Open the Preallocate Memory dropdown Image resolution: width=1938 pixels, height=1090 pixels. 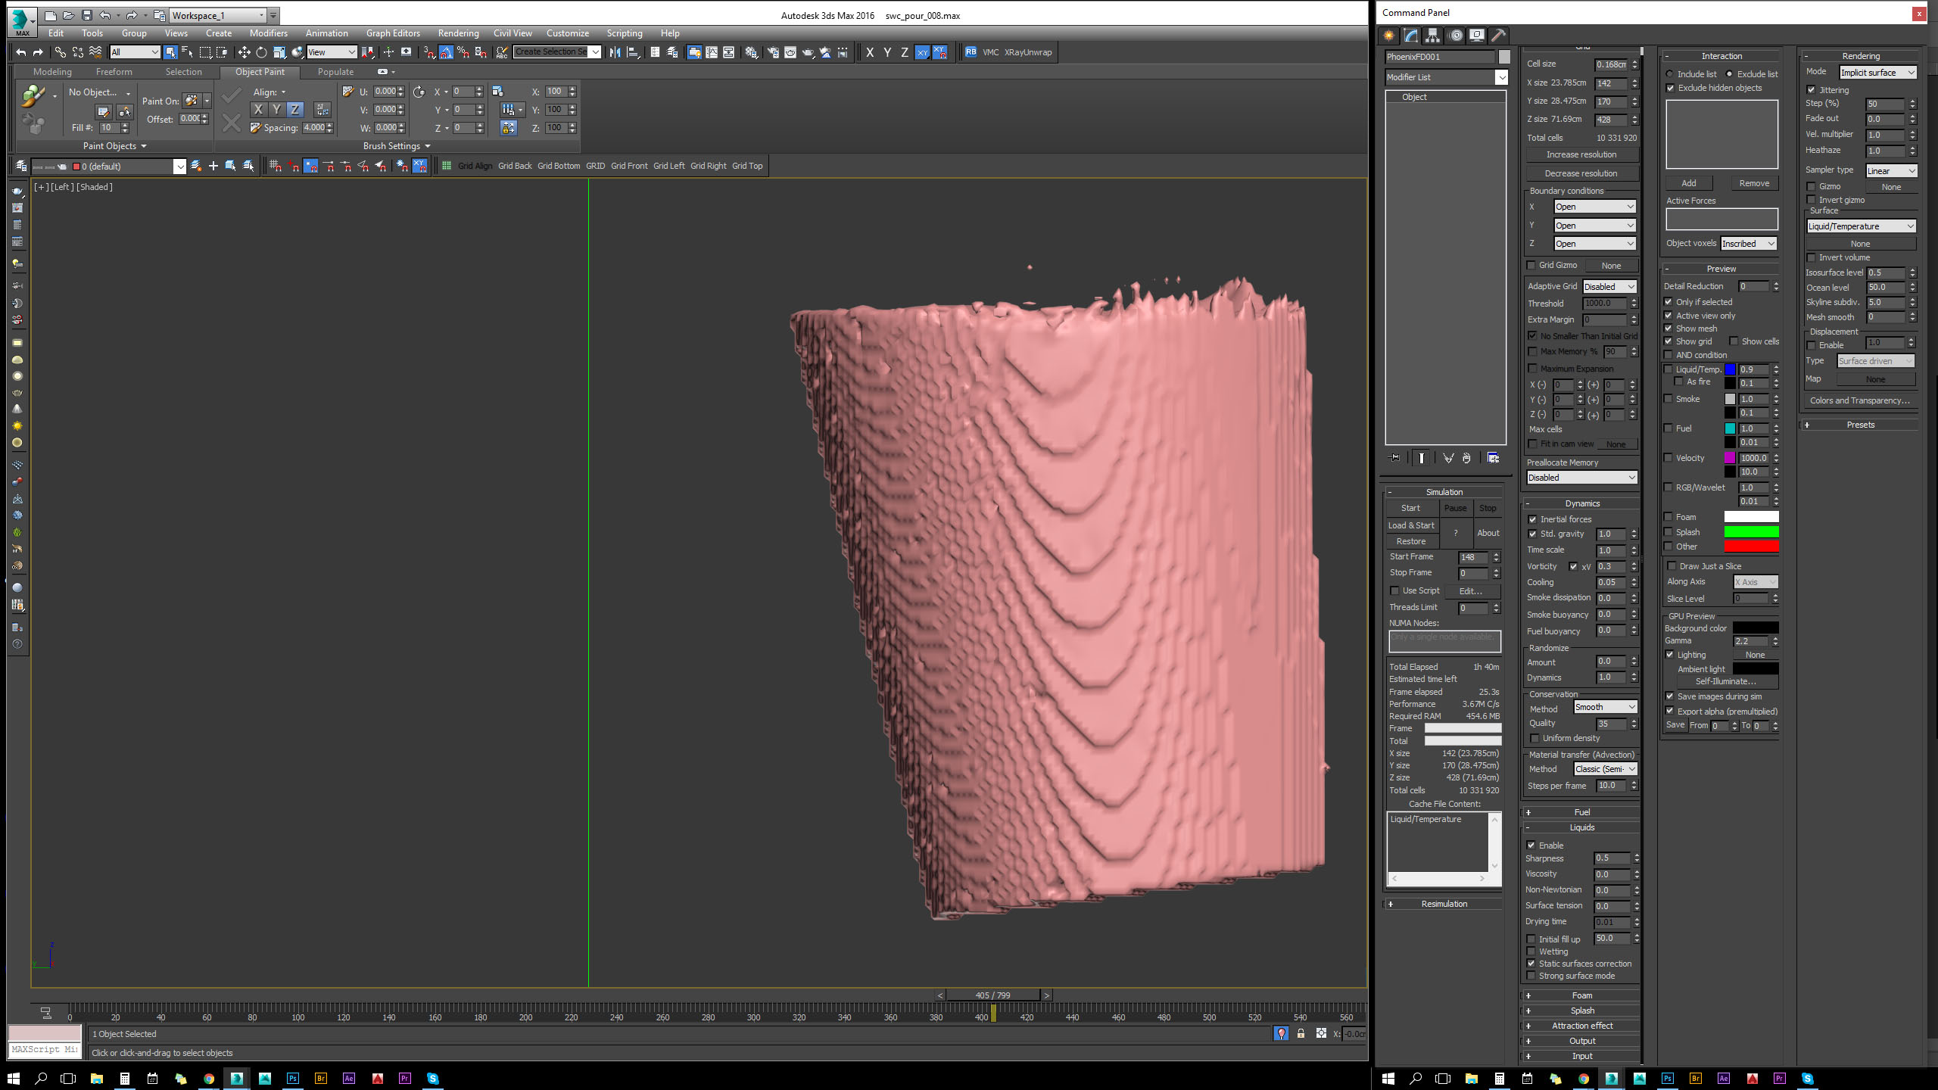[x=1581, y=478]
